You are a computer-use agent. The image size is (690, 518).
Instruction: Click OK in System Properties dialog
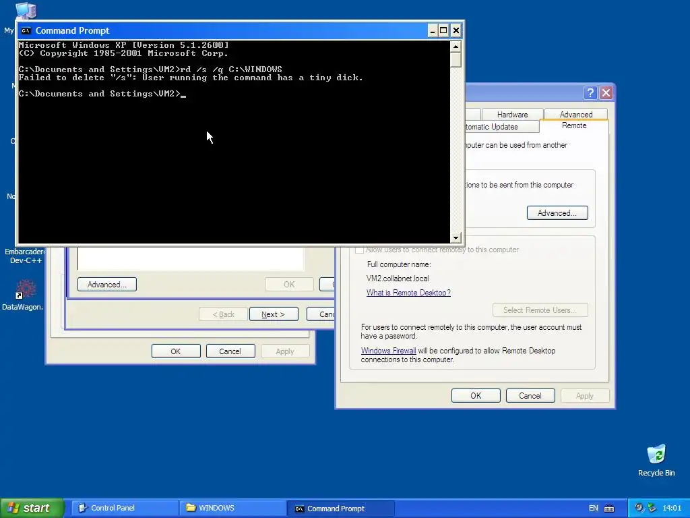[x=476, y=395]
